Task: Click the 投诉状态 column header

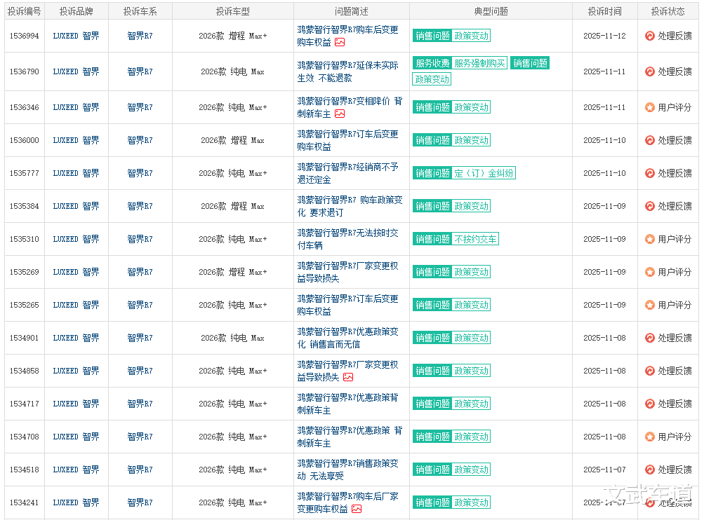Action: pos(668,12)
